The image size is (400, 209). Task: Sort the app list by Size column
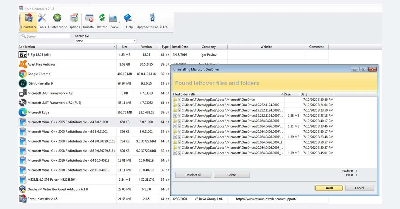point(125,47)
